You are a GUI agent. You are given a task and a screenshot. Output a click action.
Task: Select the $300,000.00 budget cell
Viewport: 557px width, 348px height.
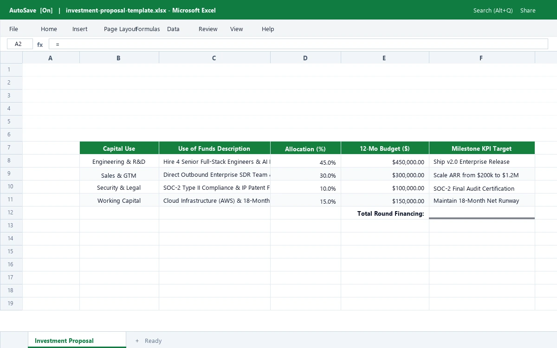pos(385,174)
